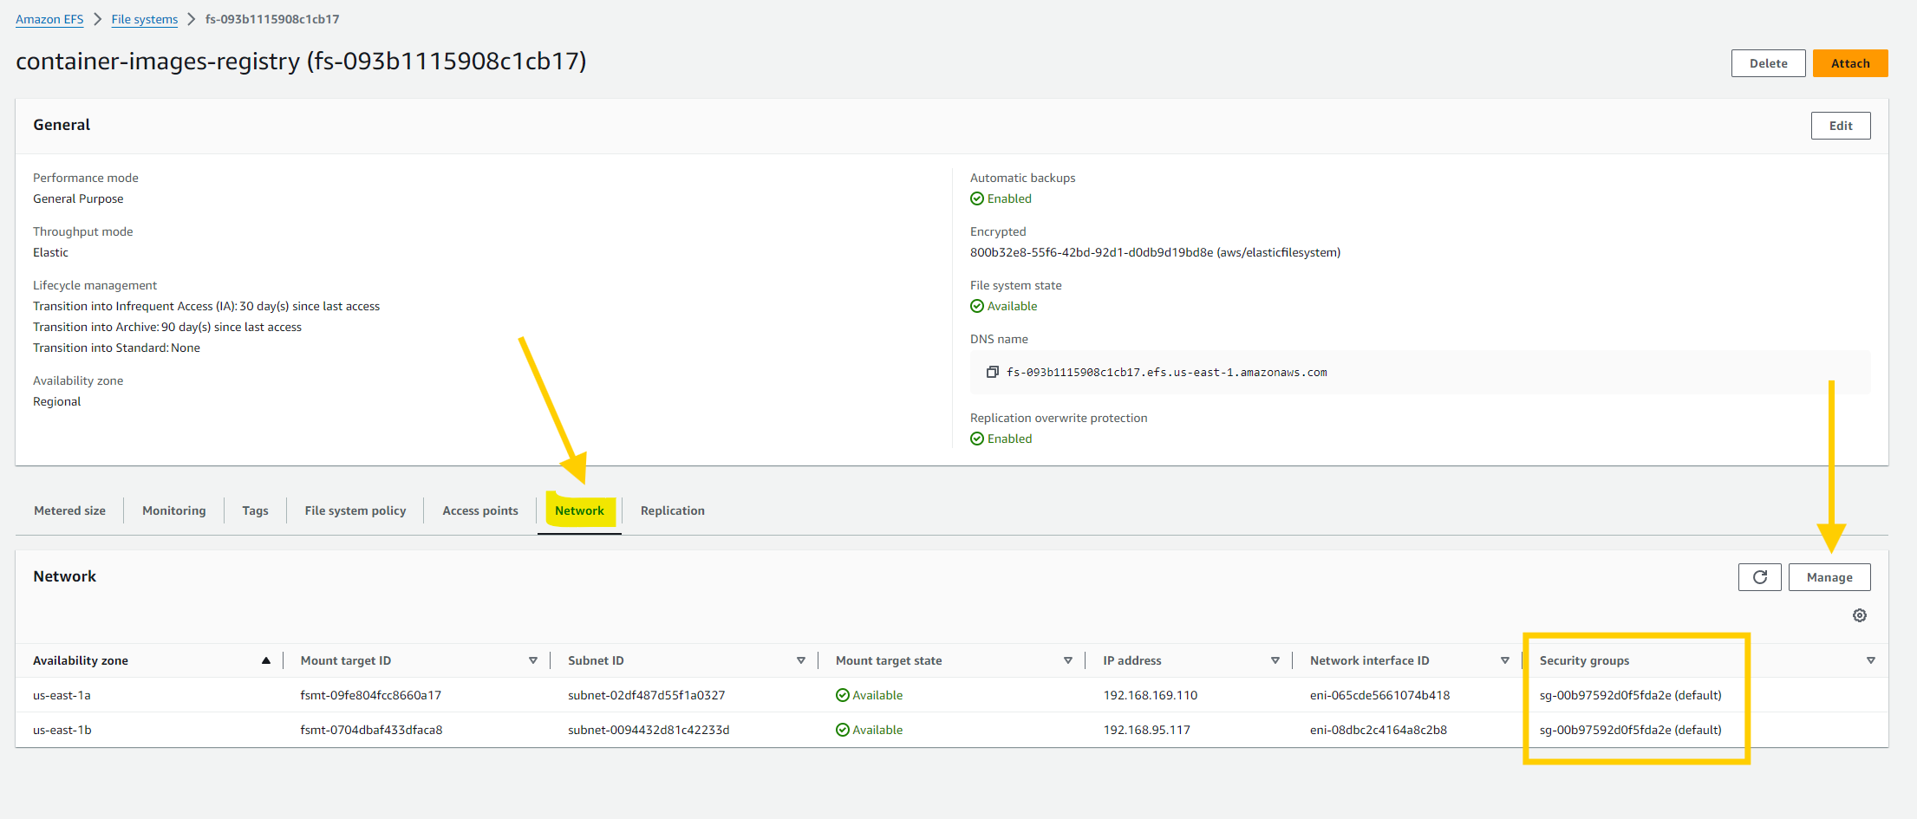Select the Network tab
Image resolution: width=1917 pixels, height=819 pixels.
point(579,510)
